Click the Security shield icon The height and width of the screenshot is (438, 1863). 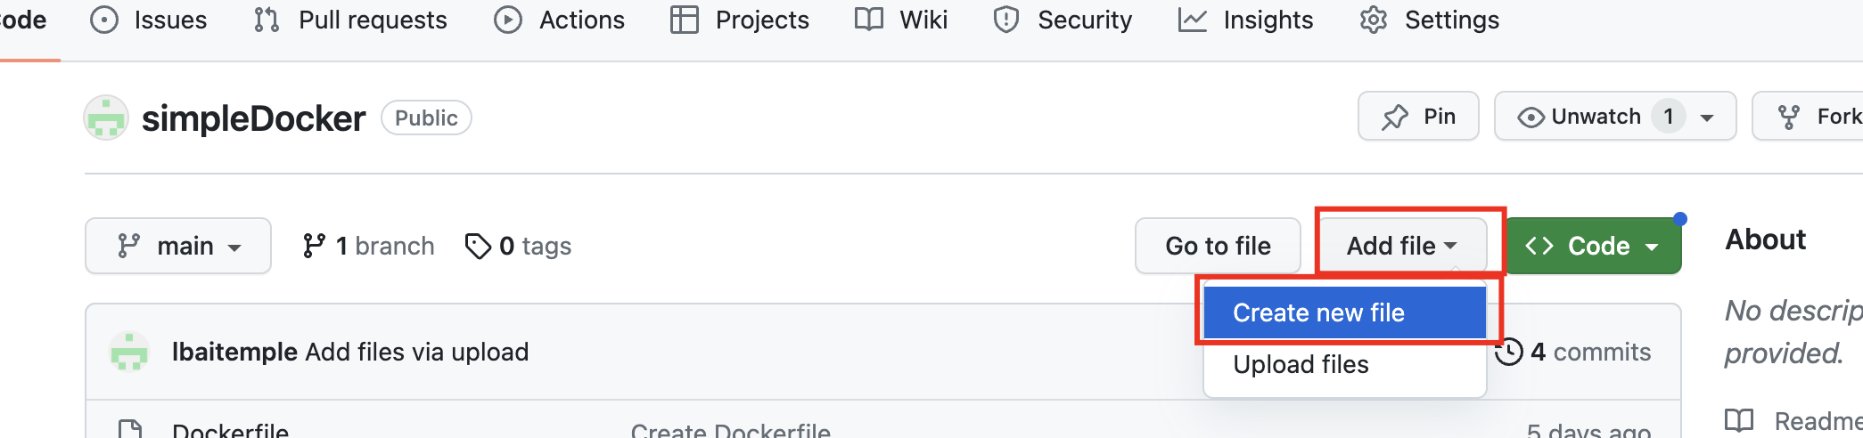point(1006,20)
